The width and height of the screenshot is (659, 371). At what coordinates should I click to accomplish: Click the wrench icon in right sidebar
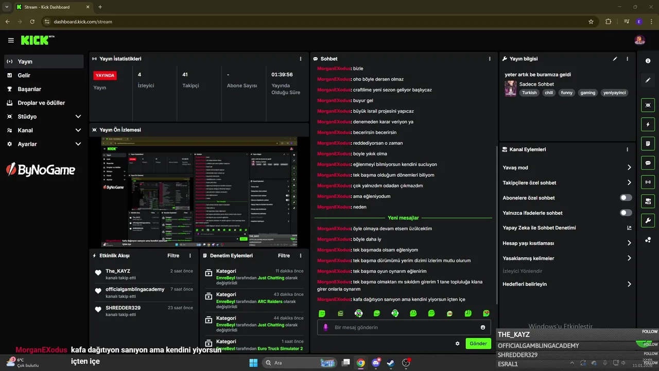pos(648,221)
